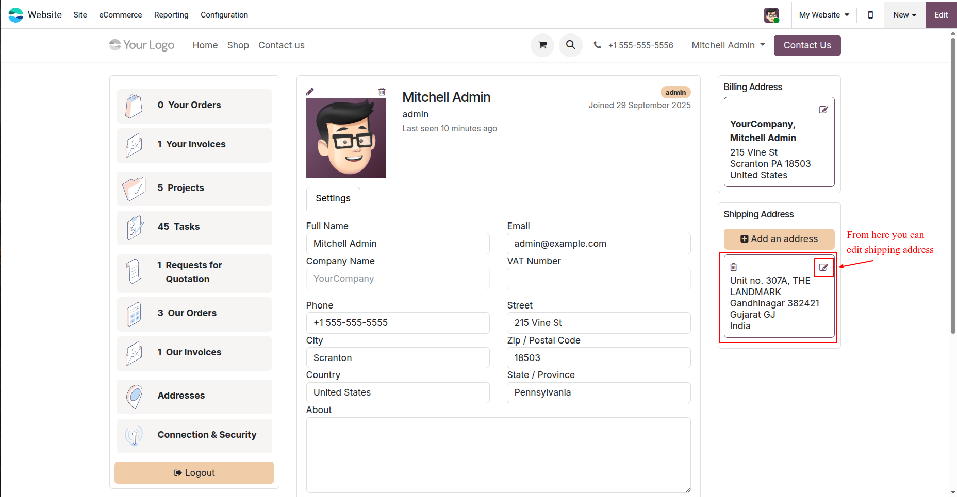
Task: Open the Reporting menu
Action: coord(171,15)
